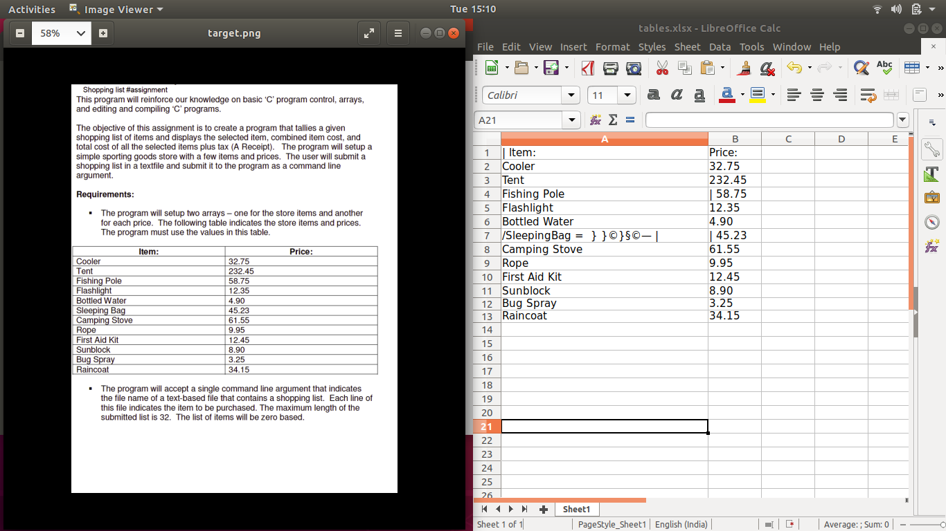Click the Open file folder icon
The height and width of the screenshot is (531, 946).
[x=521, y=68]
